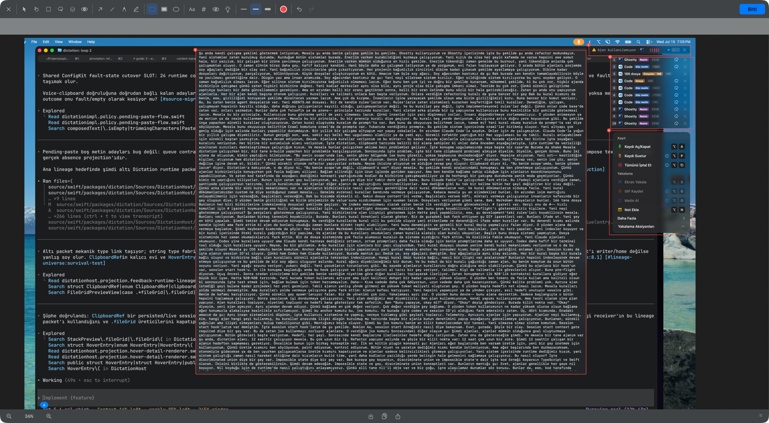Click Not Ekle menu entry
Screen dimensions: 769x423
pos(651,210)
